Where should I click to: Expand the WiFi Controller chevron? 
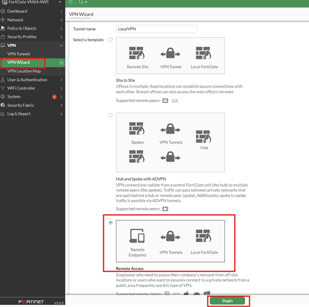[x=61, y=88]
